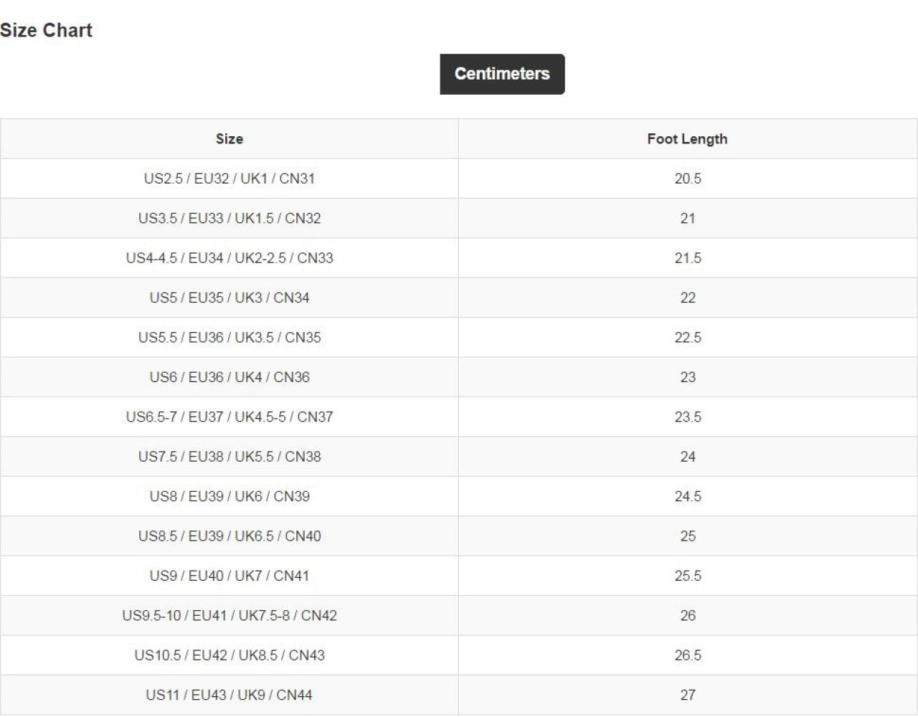The width and height of the screenshot is (918, 717).
Task: Click the US10.5 / EU42 size cell
Action: point(229,655)
